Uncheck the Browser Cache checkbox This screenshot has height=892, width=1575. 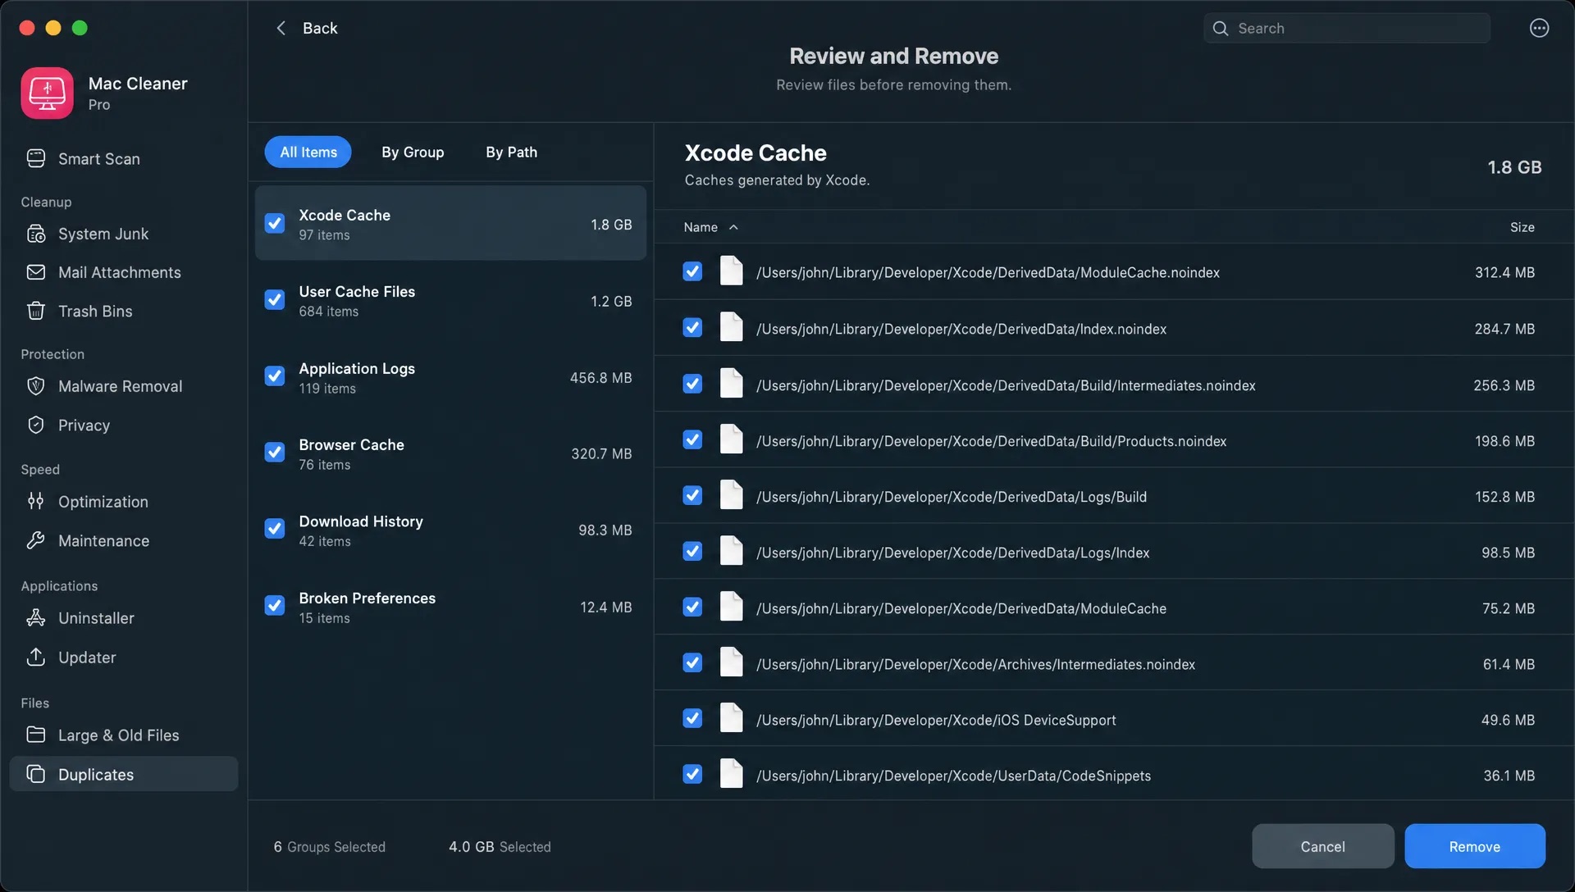pyautogui.click(x=275, y=453)
